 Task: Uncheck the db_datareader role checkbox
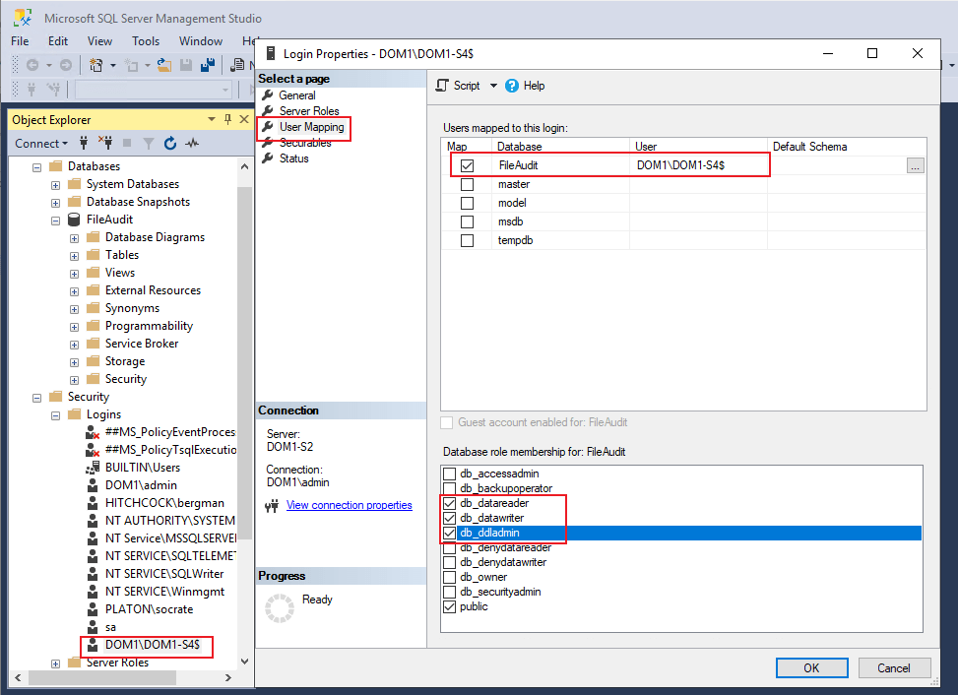coord(450,504)
